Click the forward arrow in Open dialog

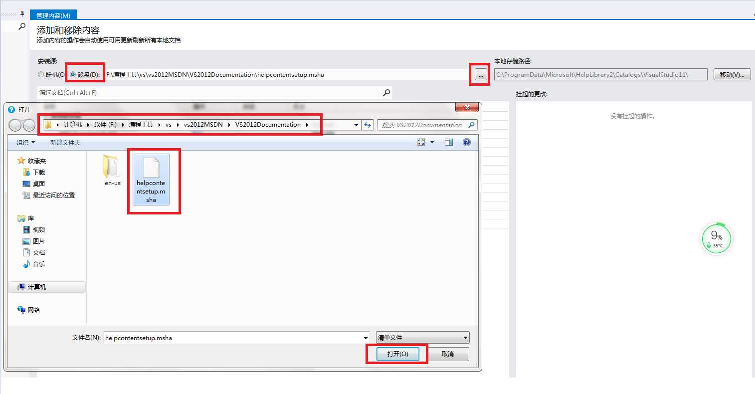(29, 125)
